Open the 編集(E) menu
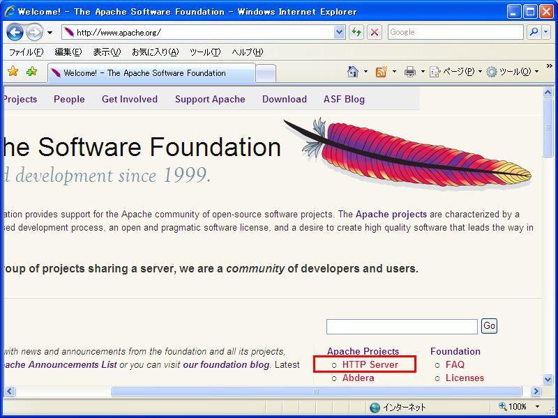The image size is (558, 418). [68, 52]
